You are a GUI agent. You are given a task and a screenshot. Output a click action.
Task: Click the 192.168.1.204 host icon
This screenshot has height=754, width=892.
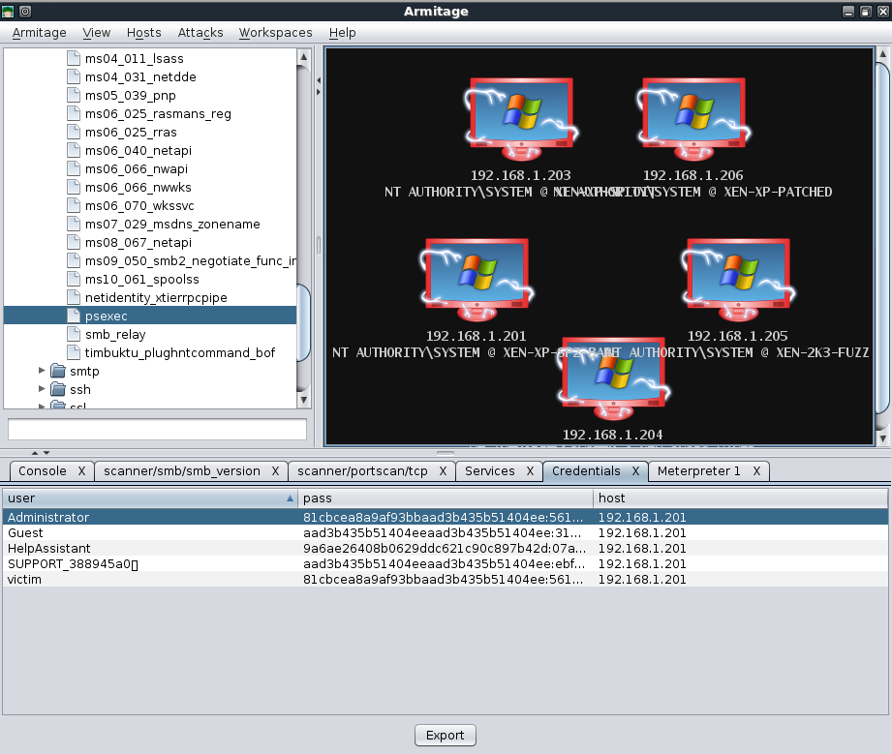pos(613,379)
